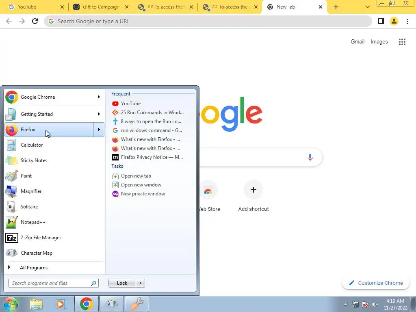Close the Gift to Campaign tab
The image size is (416, 312).
click(127, 7)
